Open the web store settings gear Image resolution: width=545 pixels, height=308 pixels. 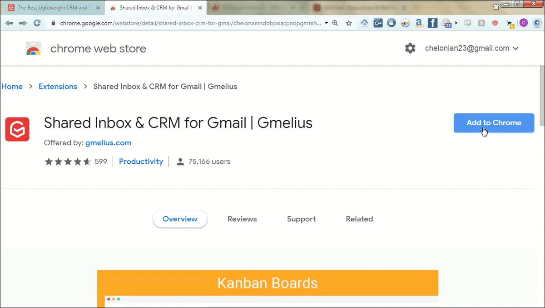[x=410, y=48]
